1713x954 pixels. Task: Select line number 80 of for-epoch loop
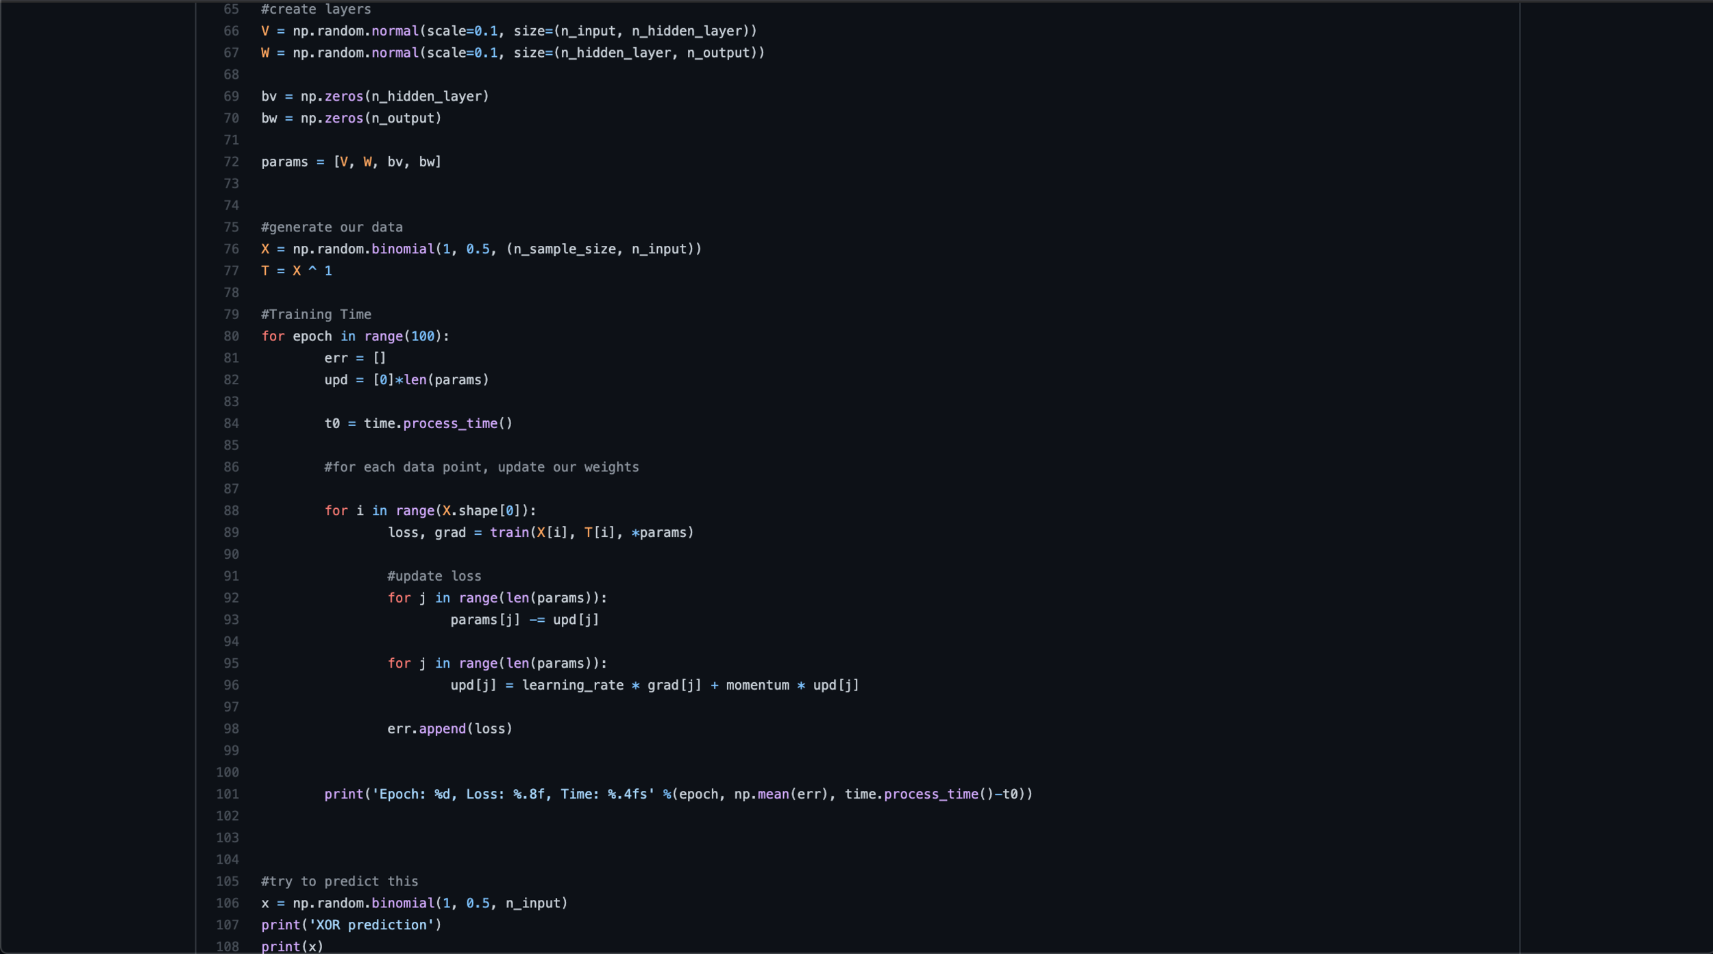click(231, 336)
